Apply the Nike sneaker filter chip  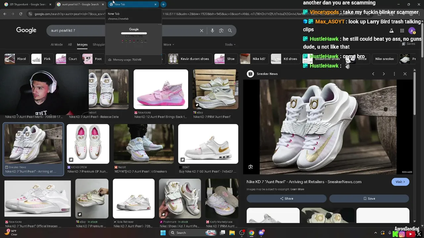pyautogui.click(x=385, y=59)
